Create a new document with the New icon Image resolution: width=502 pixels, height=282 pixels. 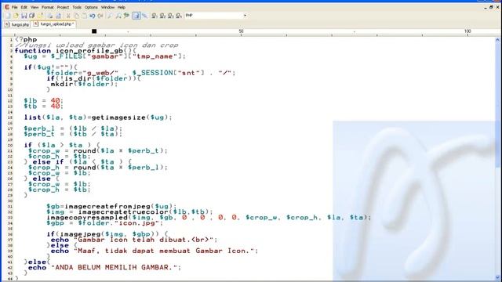click(x=8, y=16)
